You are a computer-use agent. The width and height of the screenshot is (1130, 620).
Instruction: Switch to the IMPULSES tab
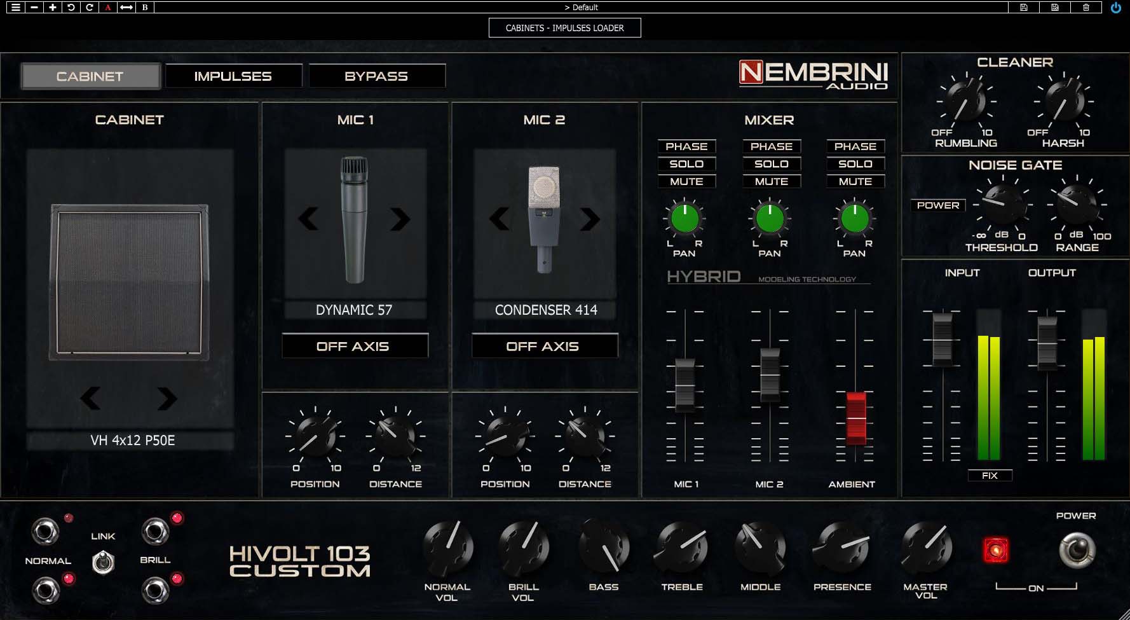click(x=233, y=76)
